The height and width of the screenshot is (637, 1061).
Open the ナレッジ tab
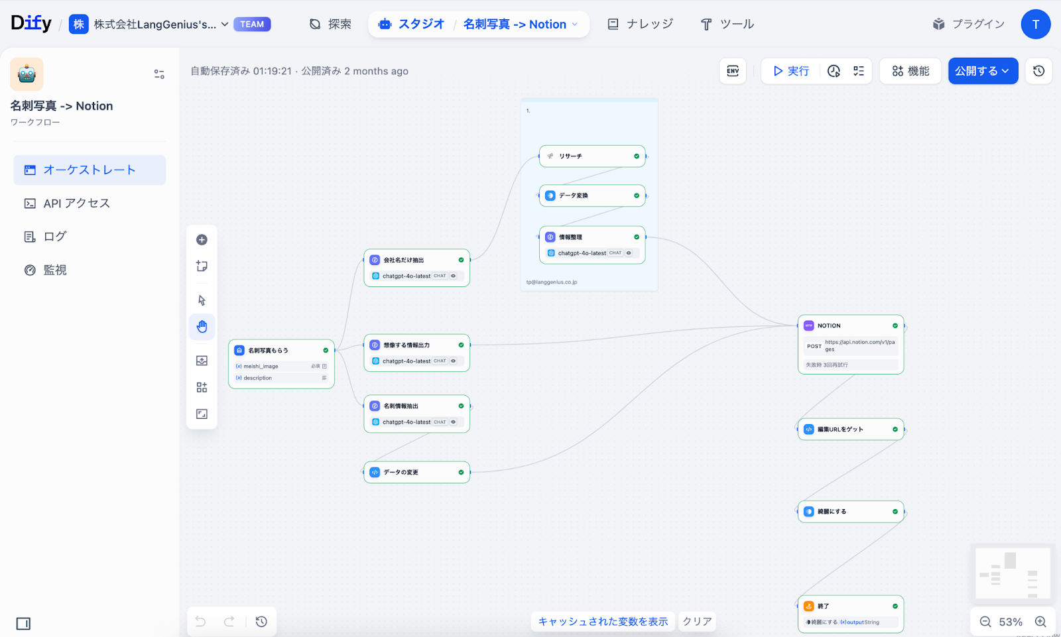pos(641,25)
